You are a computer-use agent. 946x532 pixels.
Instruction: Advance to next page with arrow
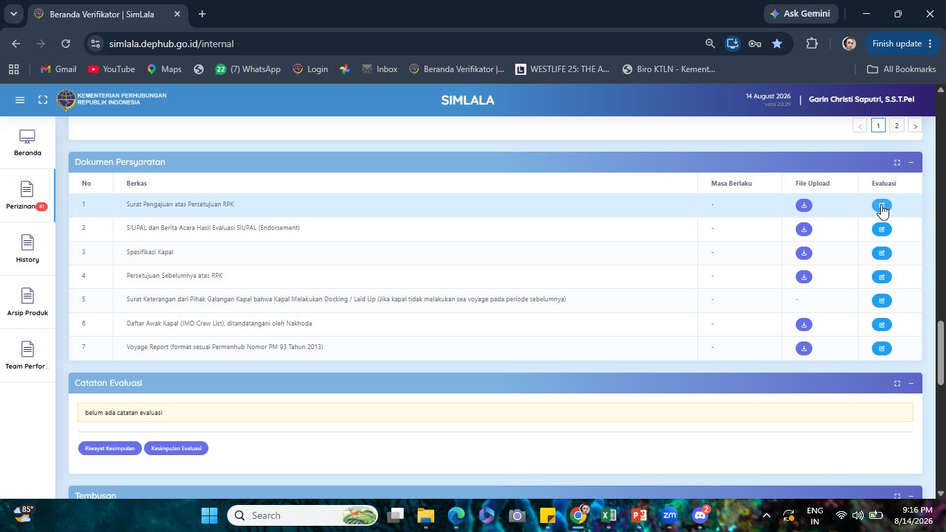click(x=915, y=126)
